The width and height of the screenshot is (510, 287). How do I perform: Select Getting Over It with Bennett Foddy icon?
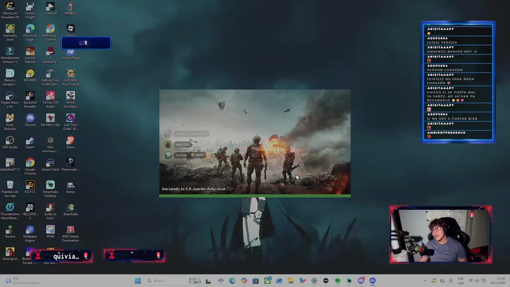(x=50, y=78)
